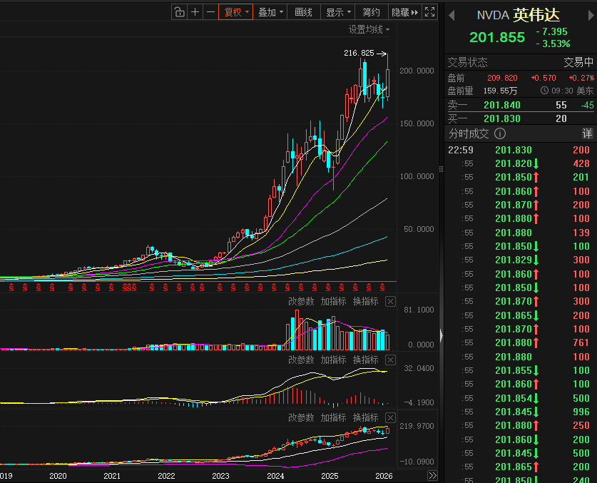597x483 pixels.
Task: Click the NVDA 英伟达 stock title
Action: [x=519, y=15]
